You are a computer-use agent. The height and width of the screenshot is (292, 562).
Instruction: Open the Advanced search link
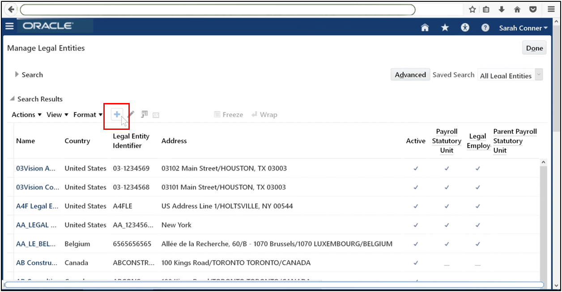tap(410, 74)
